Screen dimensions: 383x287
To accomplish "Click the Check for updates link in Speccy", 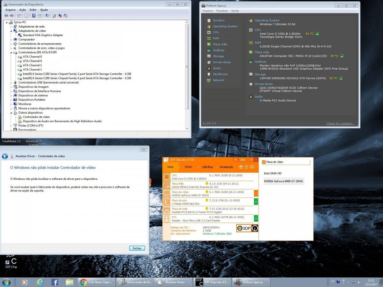I will (x=340, y=124).
